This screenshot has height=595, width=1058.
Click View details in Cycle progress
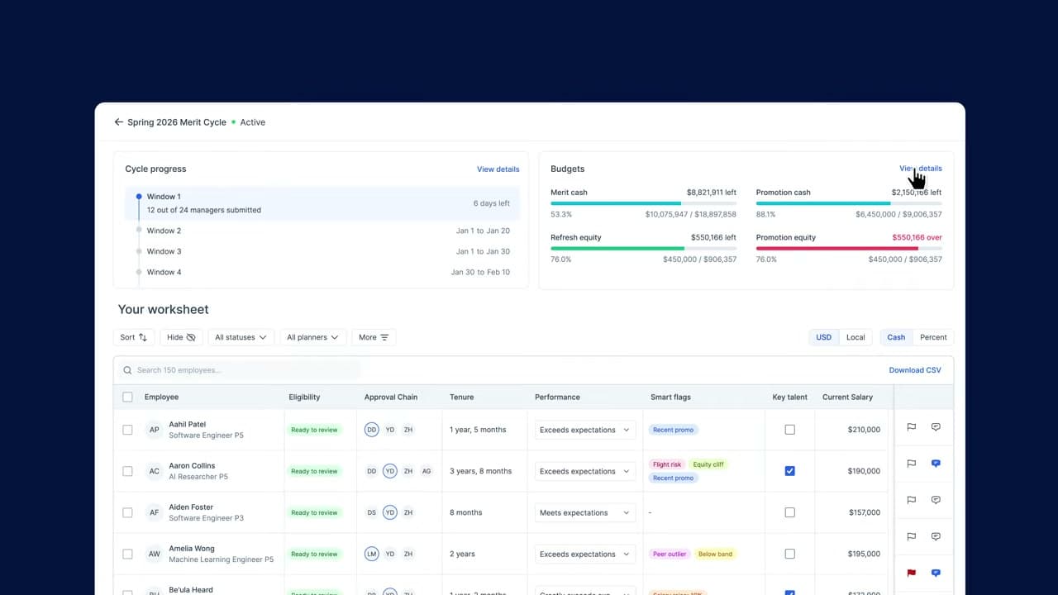coord(498,169)
